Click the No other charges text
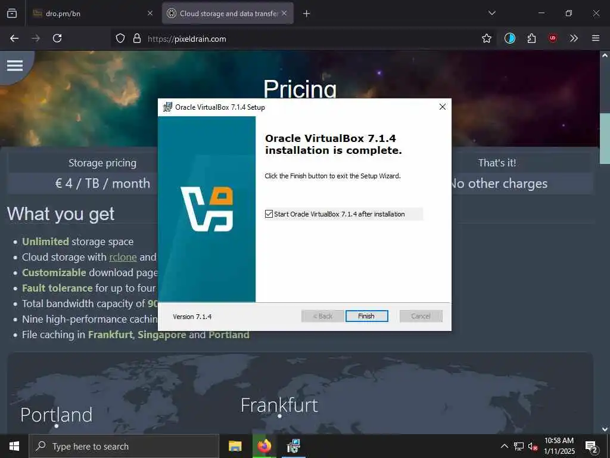The height and width of the screenshot is (458, 610). [x=499, y=184]
